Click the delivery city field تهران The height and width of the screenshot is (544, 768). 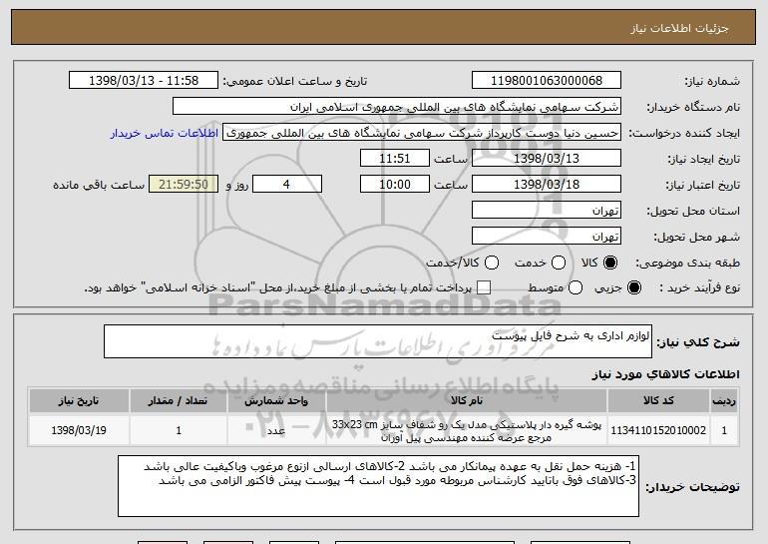tap(547, 237)
